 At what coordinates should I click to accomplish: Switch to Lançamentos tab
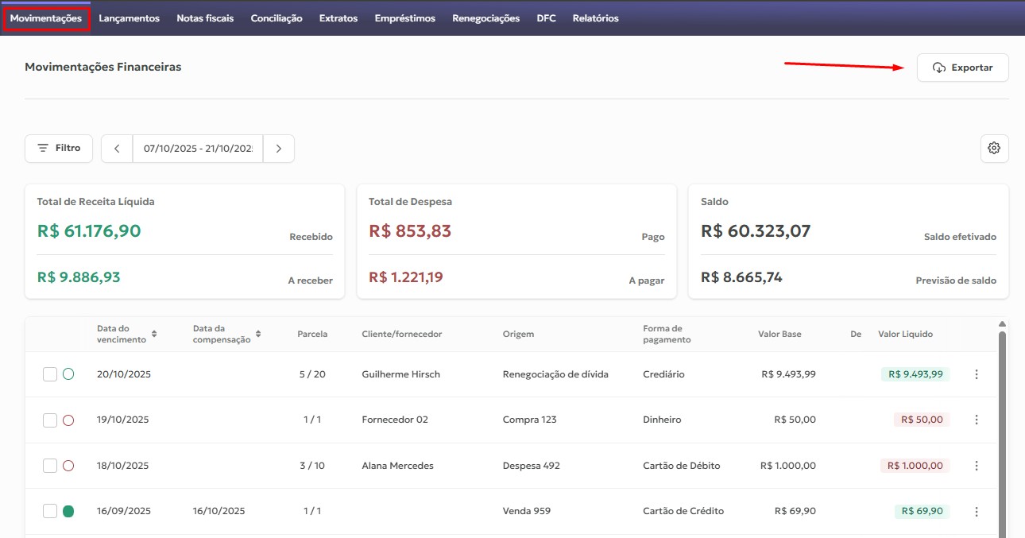(129, 18)
